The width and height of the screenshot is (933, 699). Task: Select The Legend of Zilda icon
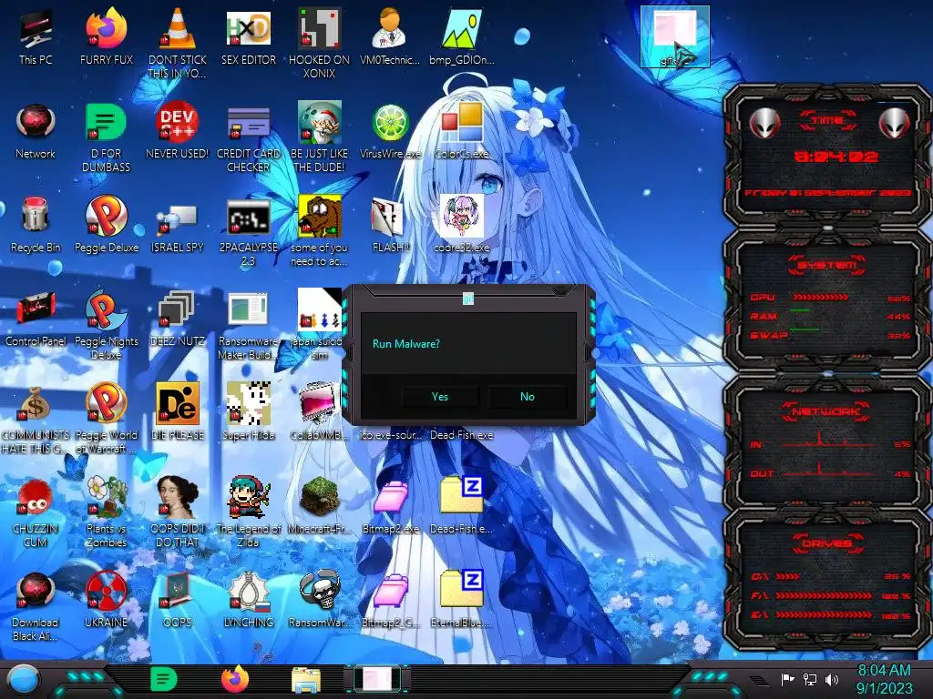coord(249,512)
